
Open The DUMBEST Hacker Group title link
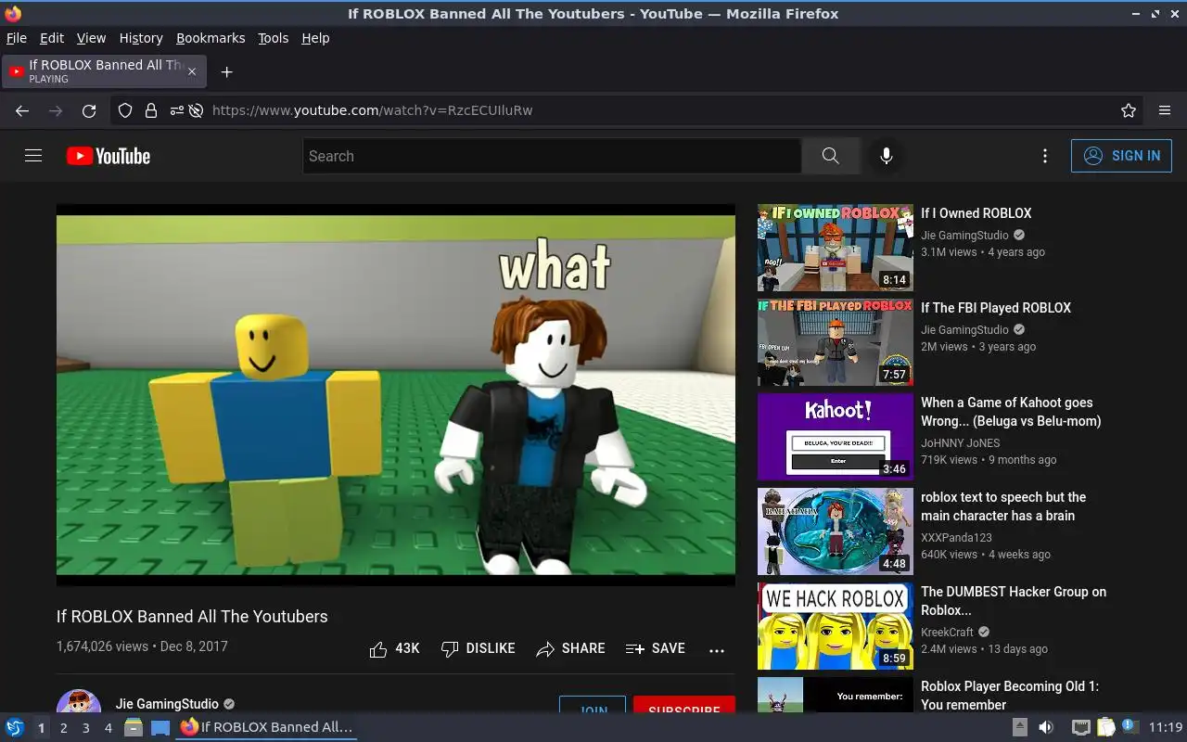[1014, 601]
